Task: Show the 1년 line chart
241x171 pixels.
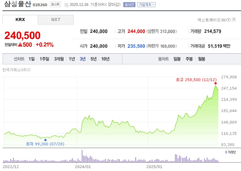Action: click(72, 59)
